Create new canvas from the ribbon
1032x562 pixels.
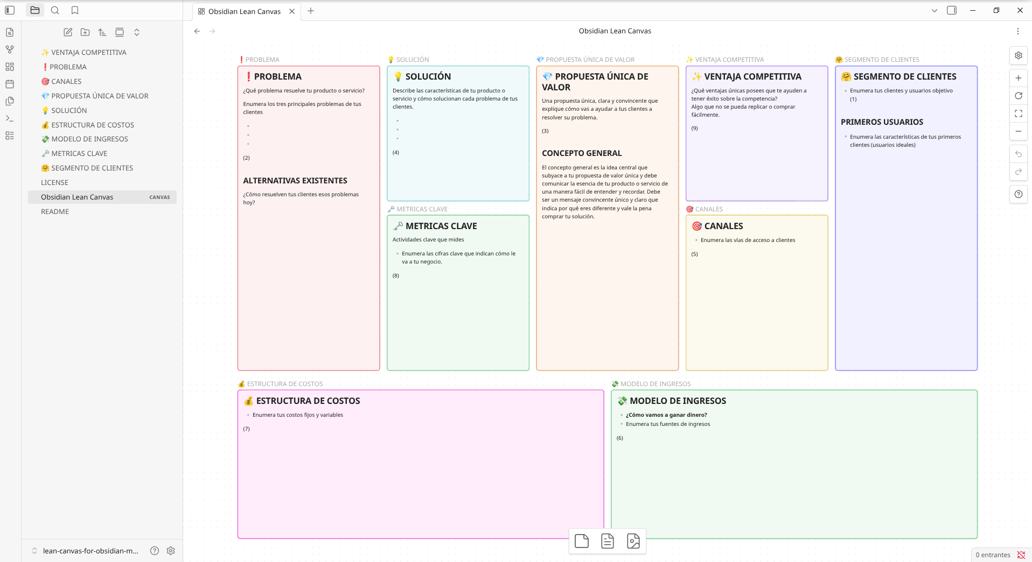tap(10, 67)
